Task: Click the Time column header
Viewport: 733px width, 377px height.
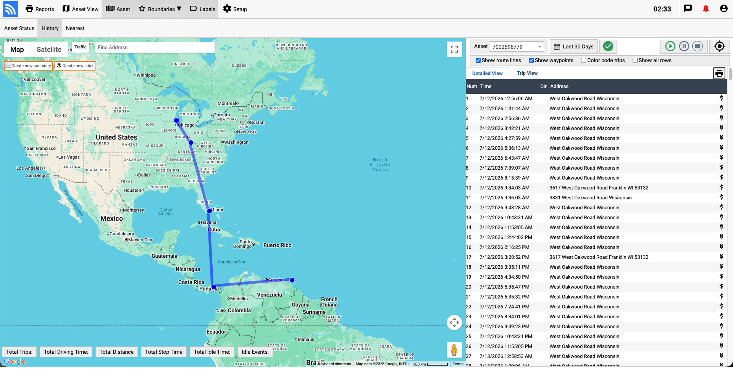Action: pos(486,87)
